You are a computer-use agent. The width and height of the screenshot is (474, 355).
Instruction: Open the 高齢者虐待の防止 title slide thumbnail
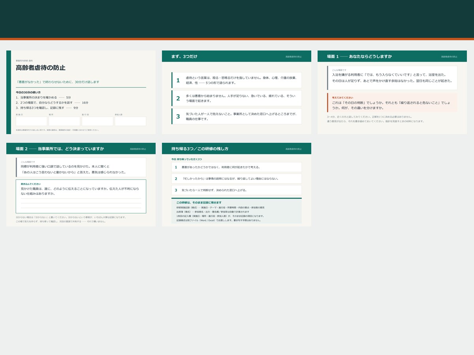click(81, 92)
